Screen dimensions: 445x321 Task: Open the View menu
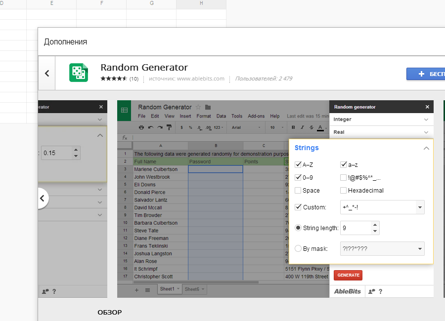[x=170, y=116]
